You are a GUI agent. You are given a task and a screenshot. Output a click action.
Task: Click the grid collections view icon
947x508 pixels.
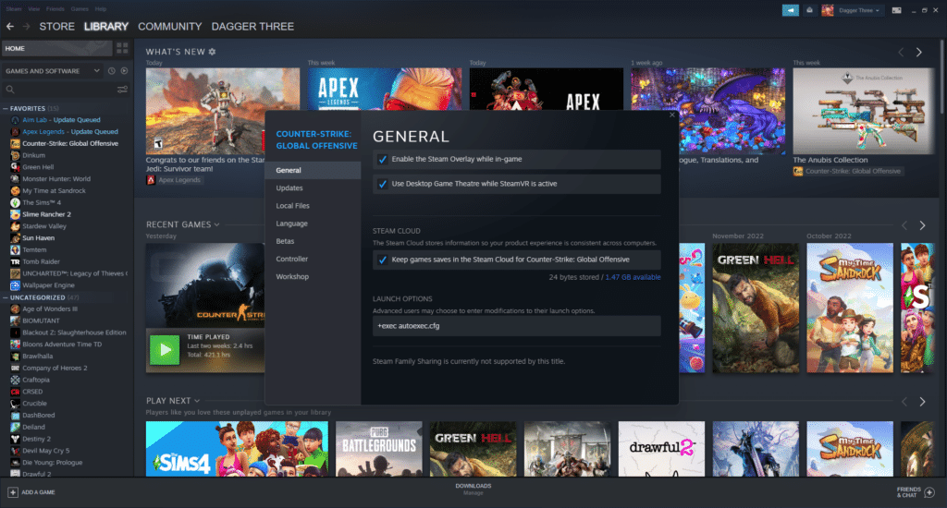(122, 48)
